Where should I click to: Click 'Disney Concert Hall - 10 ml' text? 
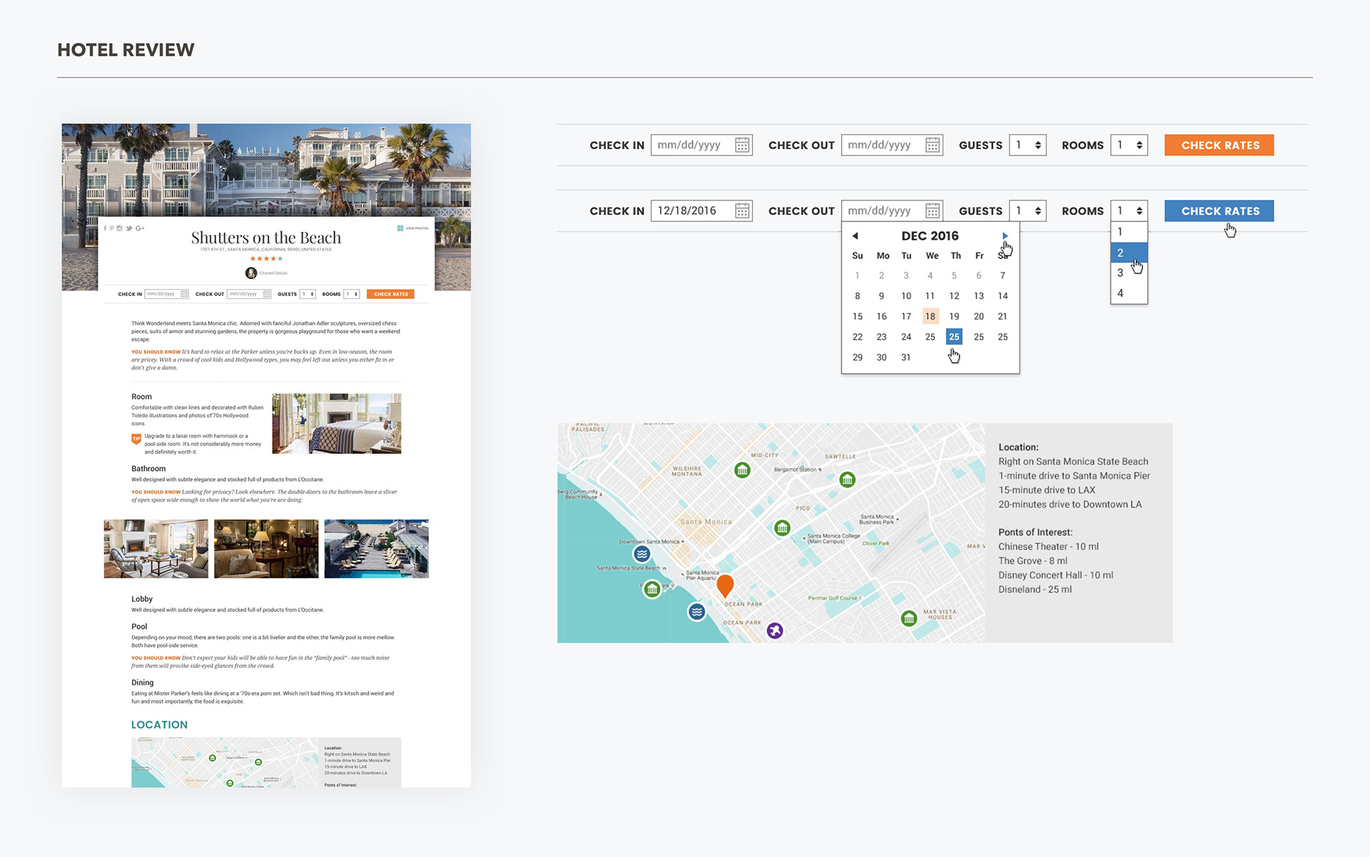1055,575
